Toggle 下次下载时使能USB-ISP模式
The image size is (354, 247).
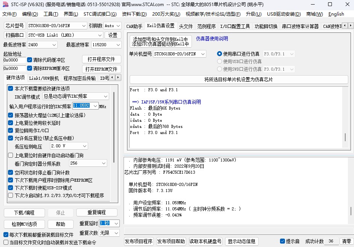coord(10,188)
